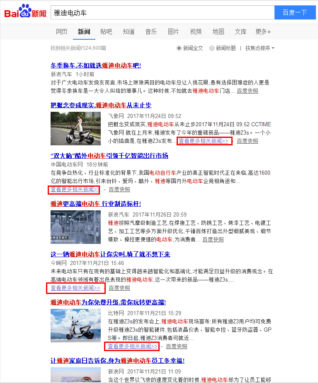This screenshot has width=318, height=383.
Task: Open the scooter with woman thumbnail
Action: 75,128
